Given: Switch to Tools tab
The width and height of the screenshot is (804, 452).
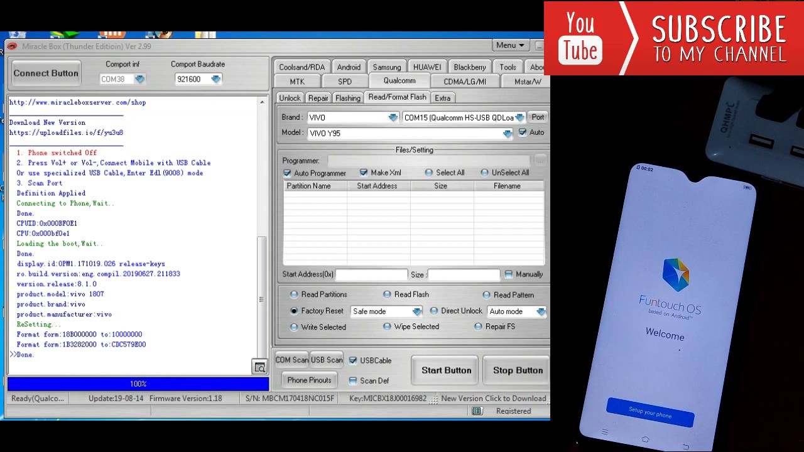Looking at the screenshot, I should tap(508, 67).
